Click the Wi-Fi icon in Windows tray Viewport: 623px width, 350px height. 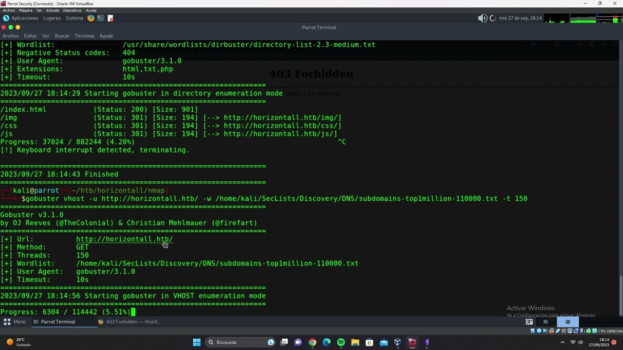coord(573,342)
